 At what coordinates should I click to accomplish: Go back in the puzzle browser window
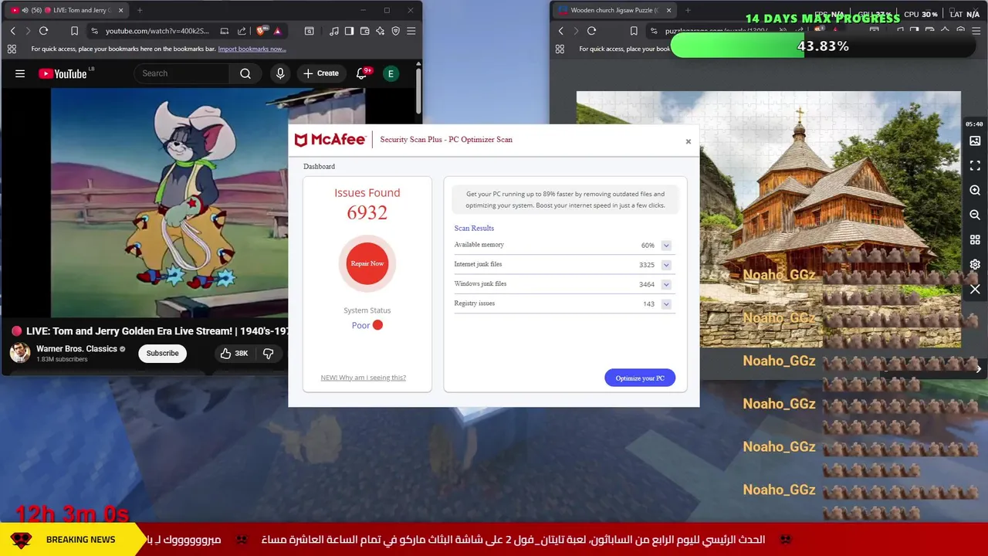(x=560, y=31)
